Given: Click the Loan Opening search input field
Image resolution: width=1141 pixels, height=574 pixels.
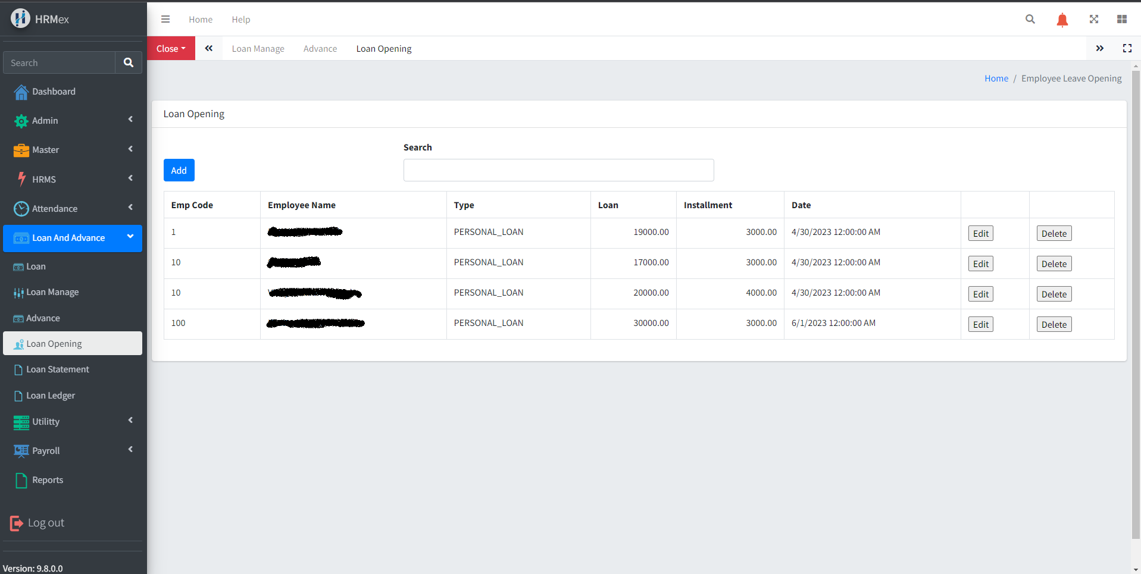Looking at the screenshot, I should point(558,170).
